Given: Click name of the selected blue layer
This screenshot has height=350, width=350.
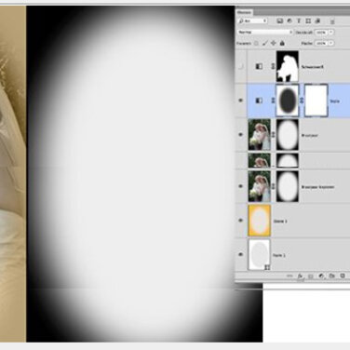Looking at the screenshot, I should tap(334, 101).
